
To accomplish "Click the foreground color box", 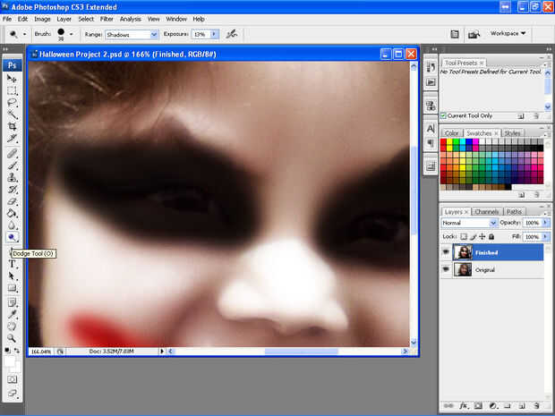I will (9, 362).
